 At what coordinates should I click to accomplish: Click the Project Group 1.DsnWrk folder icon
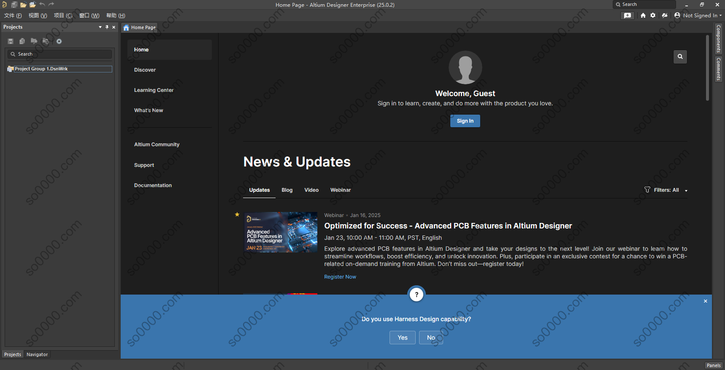click(11, 69)
